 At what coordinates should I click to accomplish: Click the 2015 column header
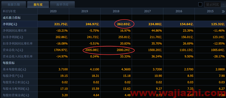point(210,11)
